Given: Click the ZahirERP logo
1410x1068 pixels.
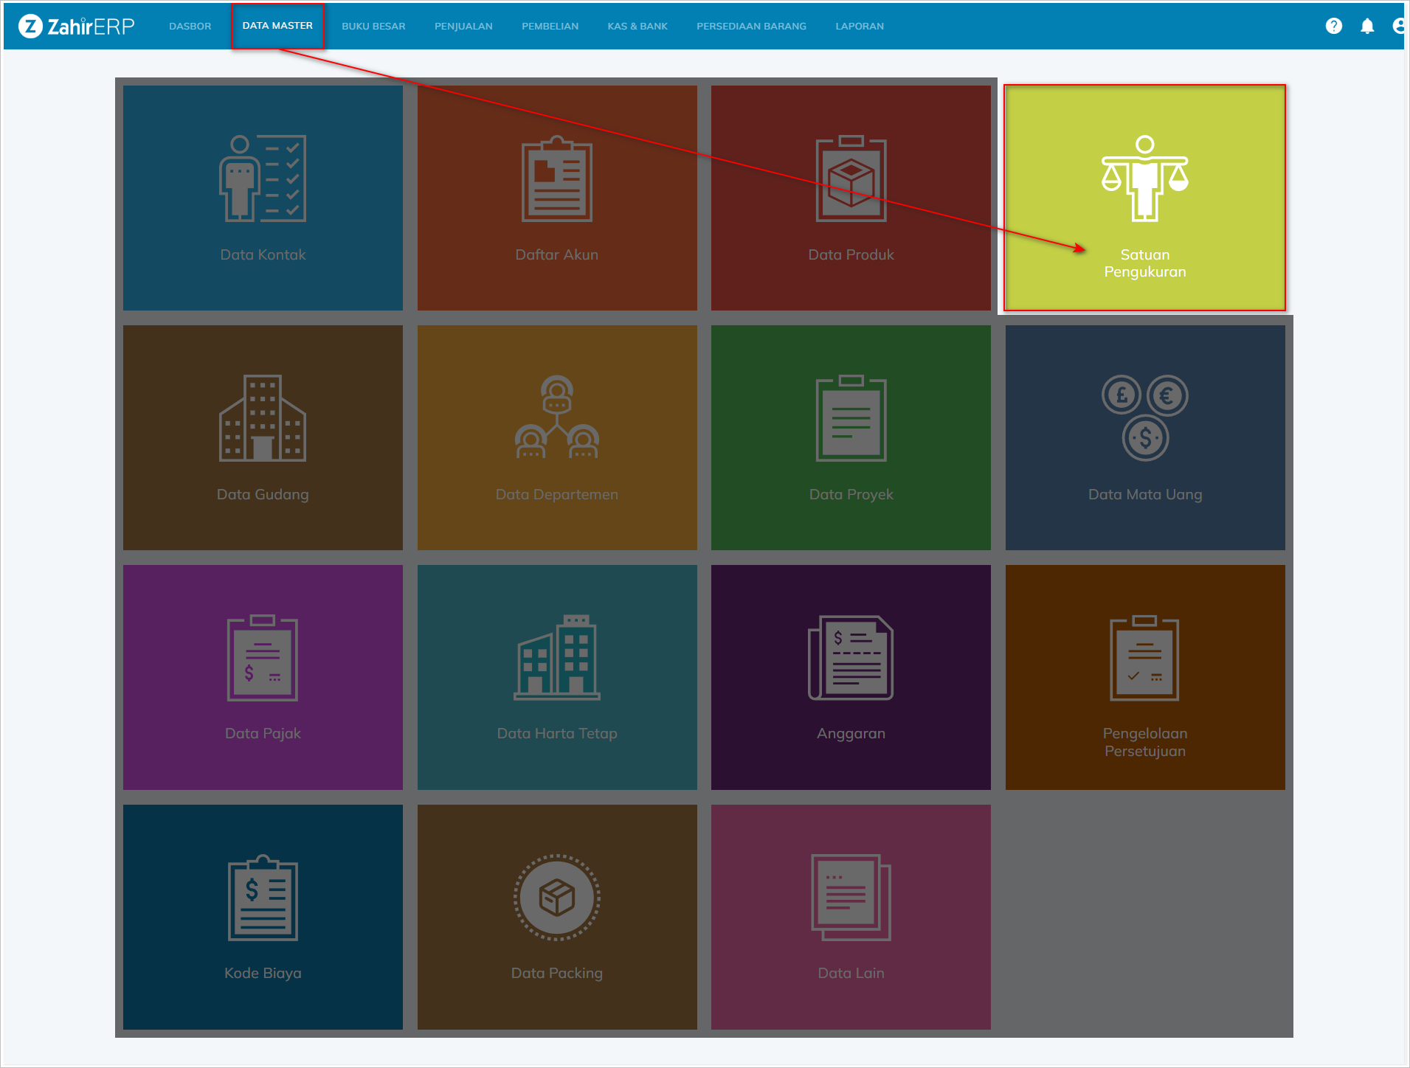Looking at the screenshot, I should pyautogui.click(x=77, y=26).
